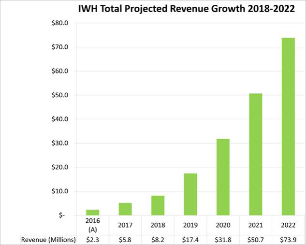Click the 2018 green bar
This screenshot has width=306, height=245.
coord(158,205)
